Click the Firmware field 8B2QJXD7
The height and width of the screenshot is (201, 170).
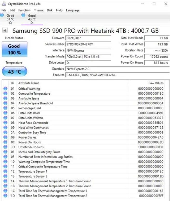[88, 38]
